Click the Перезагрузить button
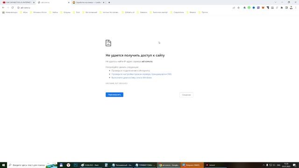Image resolution: width=299 pixels, height=168 pixels. [x=114, y=95]
